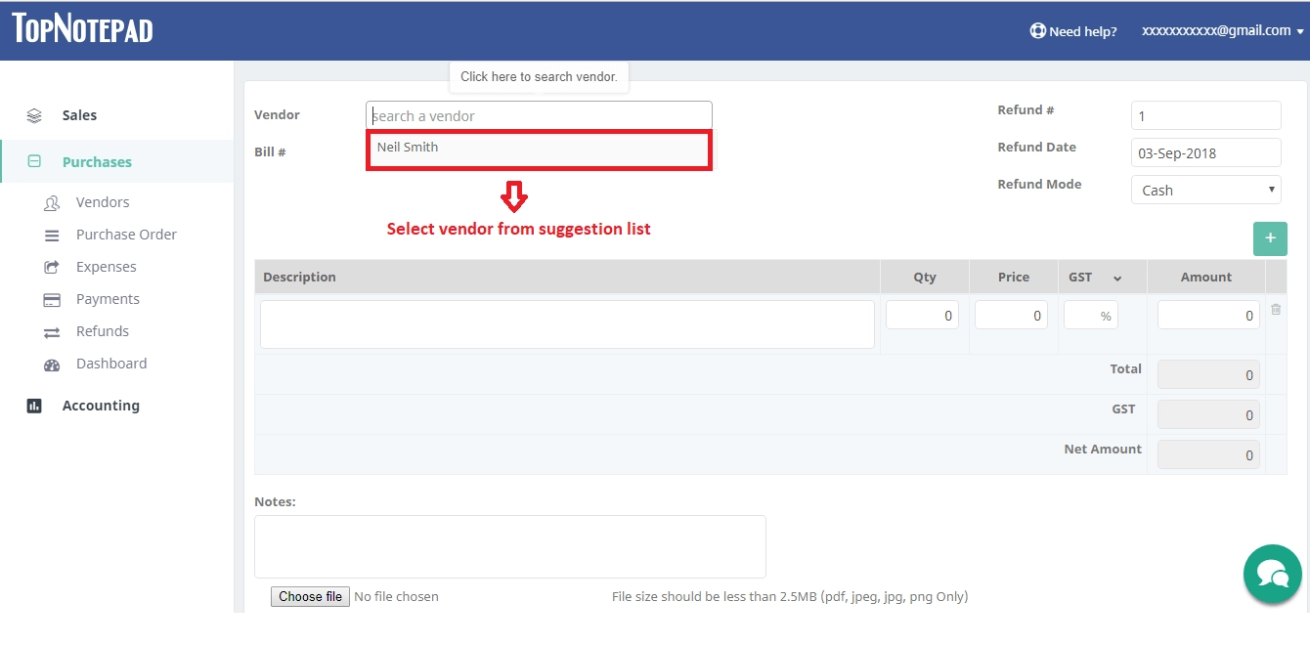Open Purchase Order from the sidebar
The height and width of the screenshot is (645, 1310).
click(127, 234)
